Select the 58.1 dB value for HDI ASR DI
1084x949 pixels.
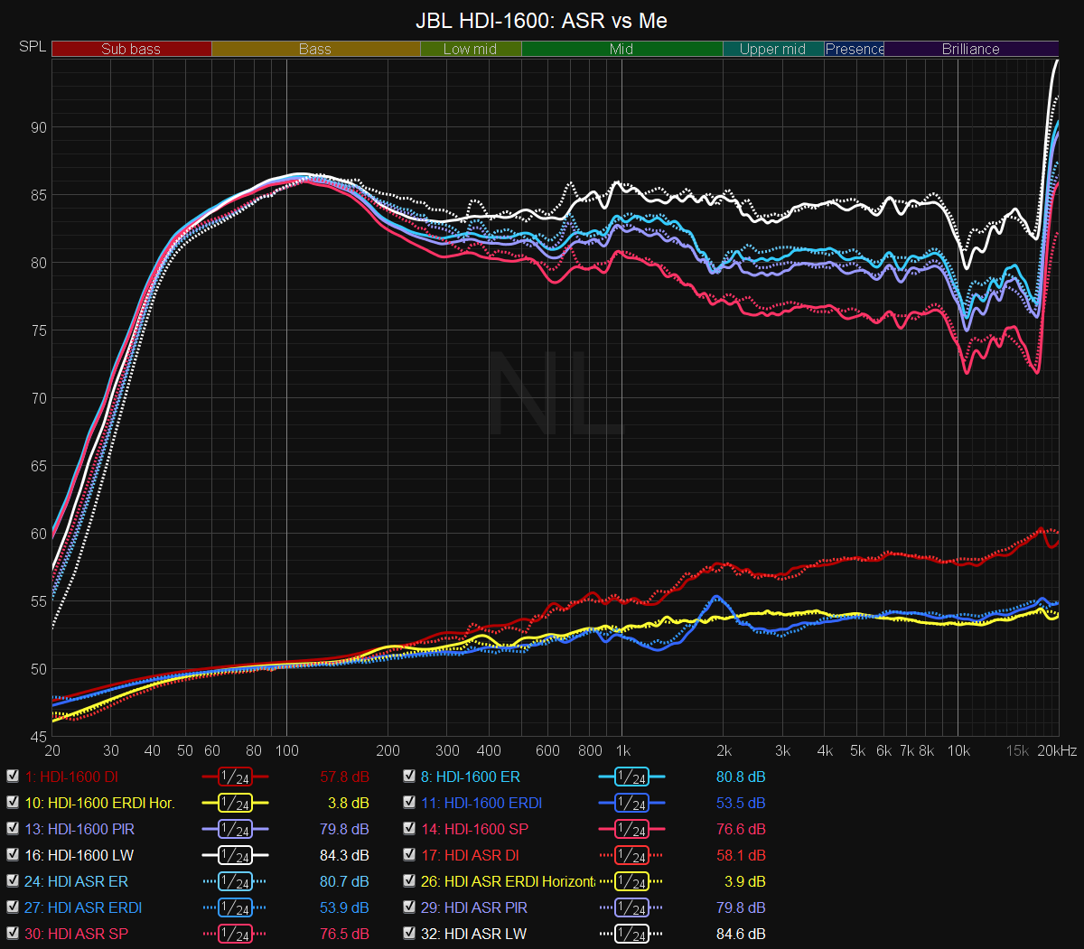[741, 855]
